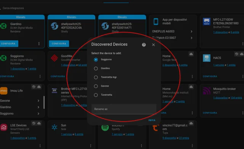Focus the Rename as input field

tap(124, 109)
